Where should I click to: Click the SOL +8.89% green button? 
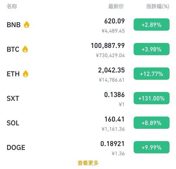(151, 123)
